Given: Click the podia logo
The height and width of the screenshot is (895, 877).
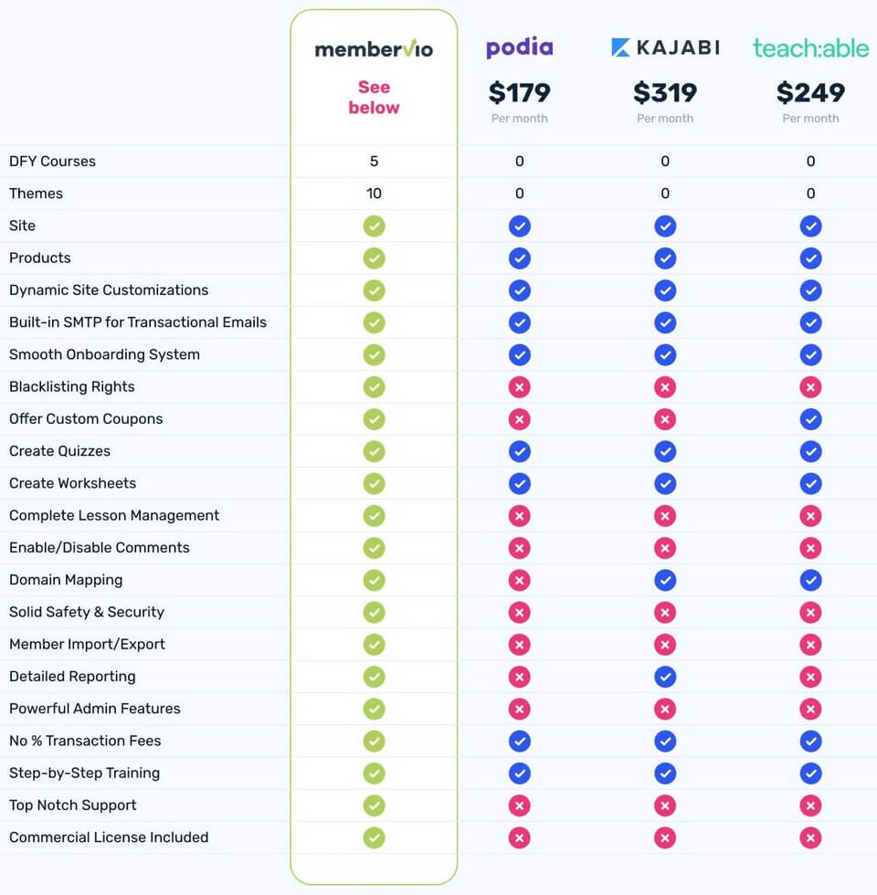Looking at the screenshot, I should point(520,47).
